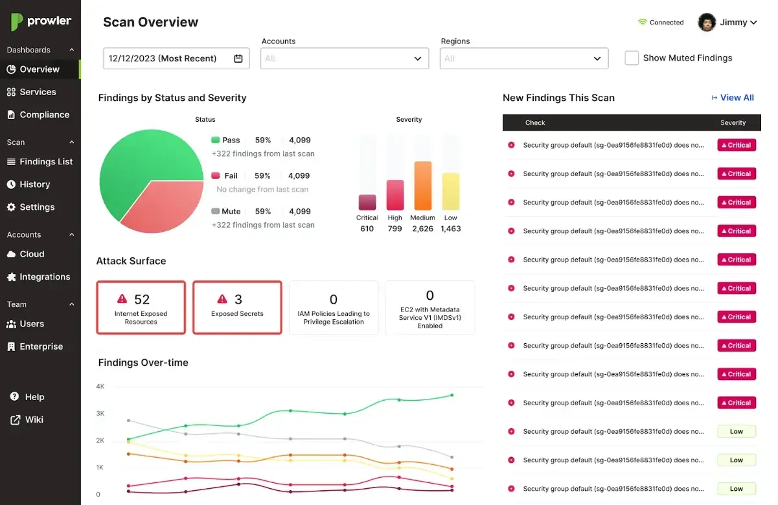Click the Help question mark icon
Image resolution: width=778 pixels, height=505 pixels.
(x=15, y=397)
